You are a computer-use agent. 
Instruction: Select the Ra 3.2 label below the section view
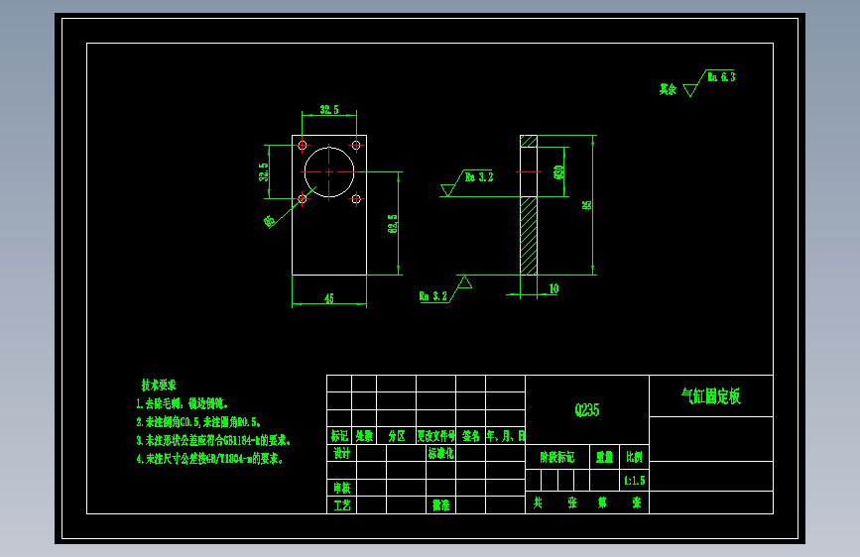pyautogui.click(x=433, y=296)
